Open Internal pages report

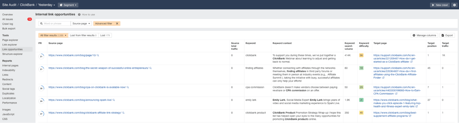[10, 66]
